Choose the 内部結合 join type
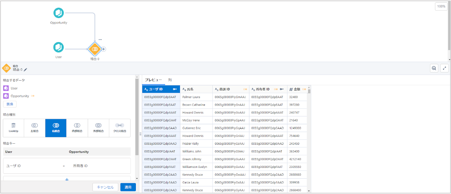 pyautogui.click(x=77, y=128)
